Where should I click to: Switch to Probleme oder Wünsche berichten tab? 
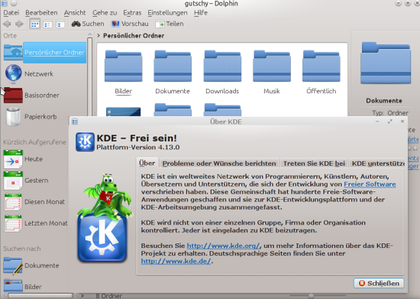[x=219, y=164]
